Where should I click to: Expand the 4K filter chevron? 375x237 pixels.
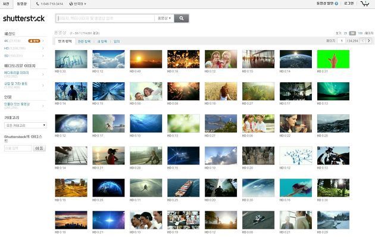(x=43, y=41)
